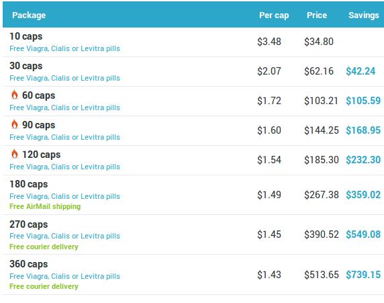Click the flame icon beside 60 caps
This screenshot has width=384, height=303.
tap(15, 95)
